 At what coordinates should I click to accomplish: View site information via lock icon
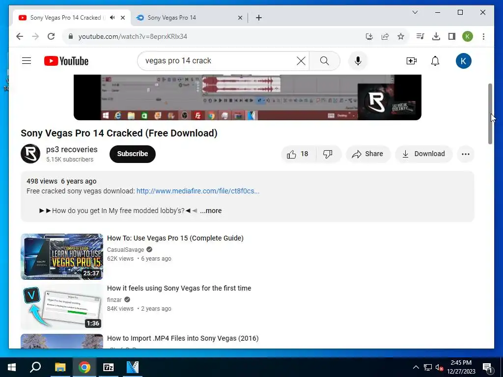[71, 36]
